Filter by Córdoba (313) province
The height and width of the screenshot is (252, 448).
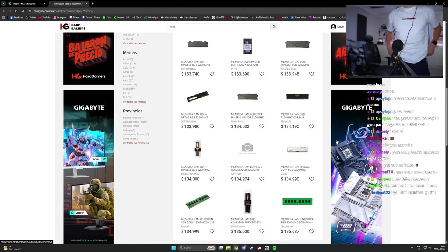point(131,126)
